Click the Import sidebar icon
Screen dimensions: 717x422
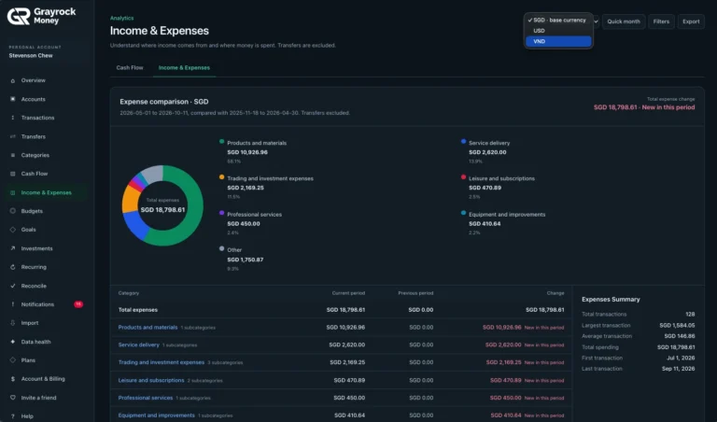pyautogui.click(x=13, y=323)
